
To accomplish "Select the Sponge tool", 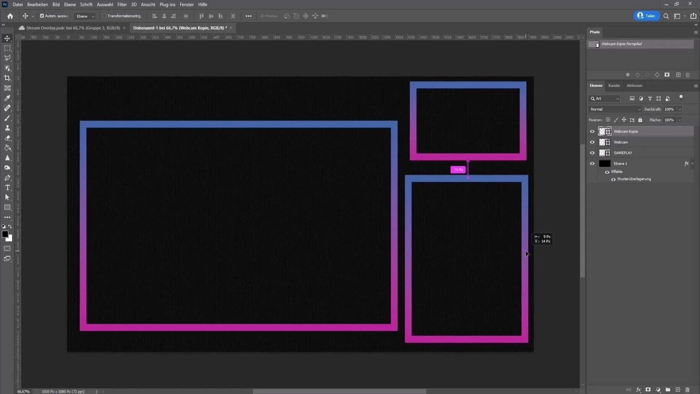I will (7, 168).
